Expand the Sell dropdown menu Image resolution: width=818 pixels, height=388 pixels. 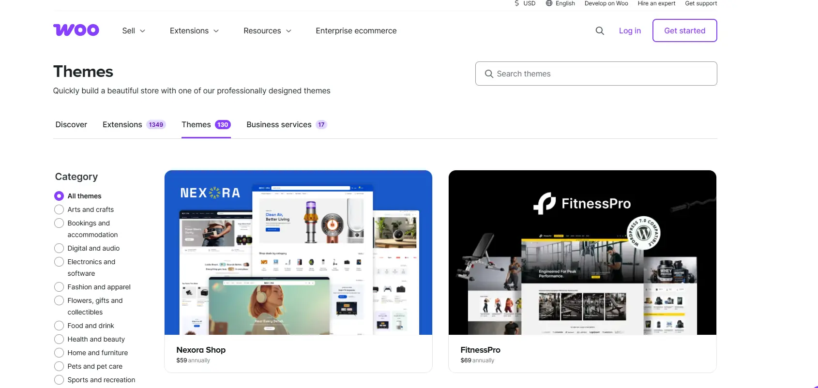click(134, 30)
